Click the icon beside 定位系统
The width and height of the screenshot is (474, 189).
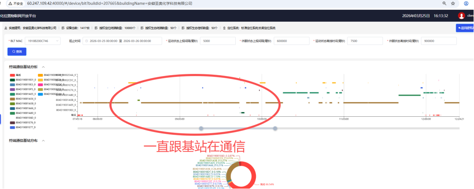pos(224,28)
